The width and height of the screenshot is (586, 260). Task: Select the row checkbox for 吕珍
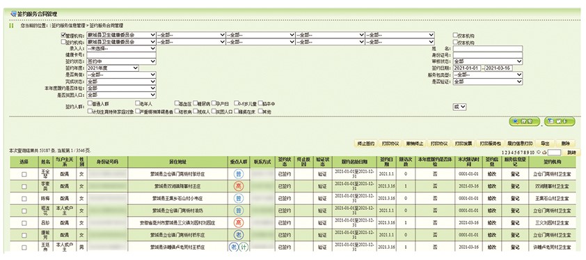coord(24,223)
